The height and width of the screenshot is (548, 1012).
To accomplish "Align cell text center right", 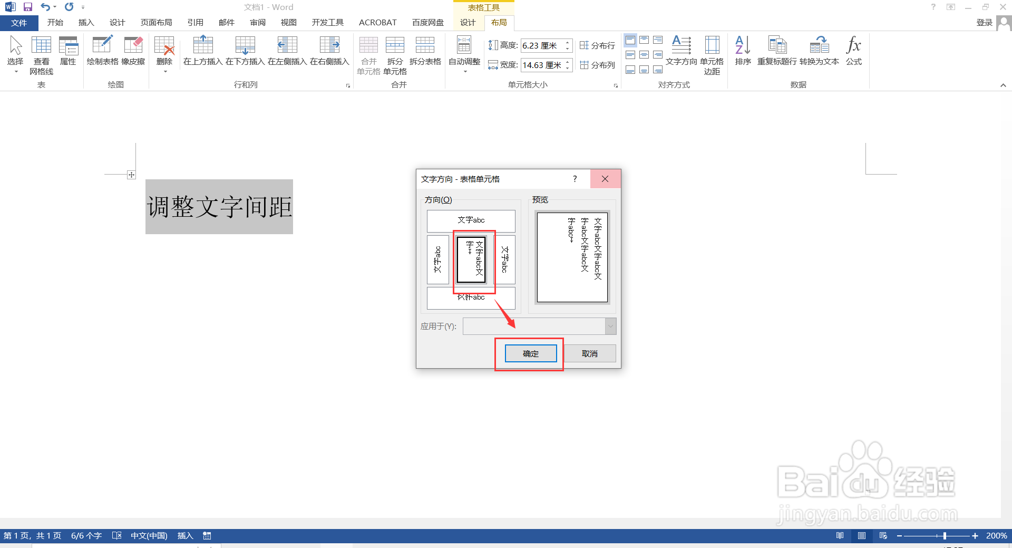I will click(658, 55).
